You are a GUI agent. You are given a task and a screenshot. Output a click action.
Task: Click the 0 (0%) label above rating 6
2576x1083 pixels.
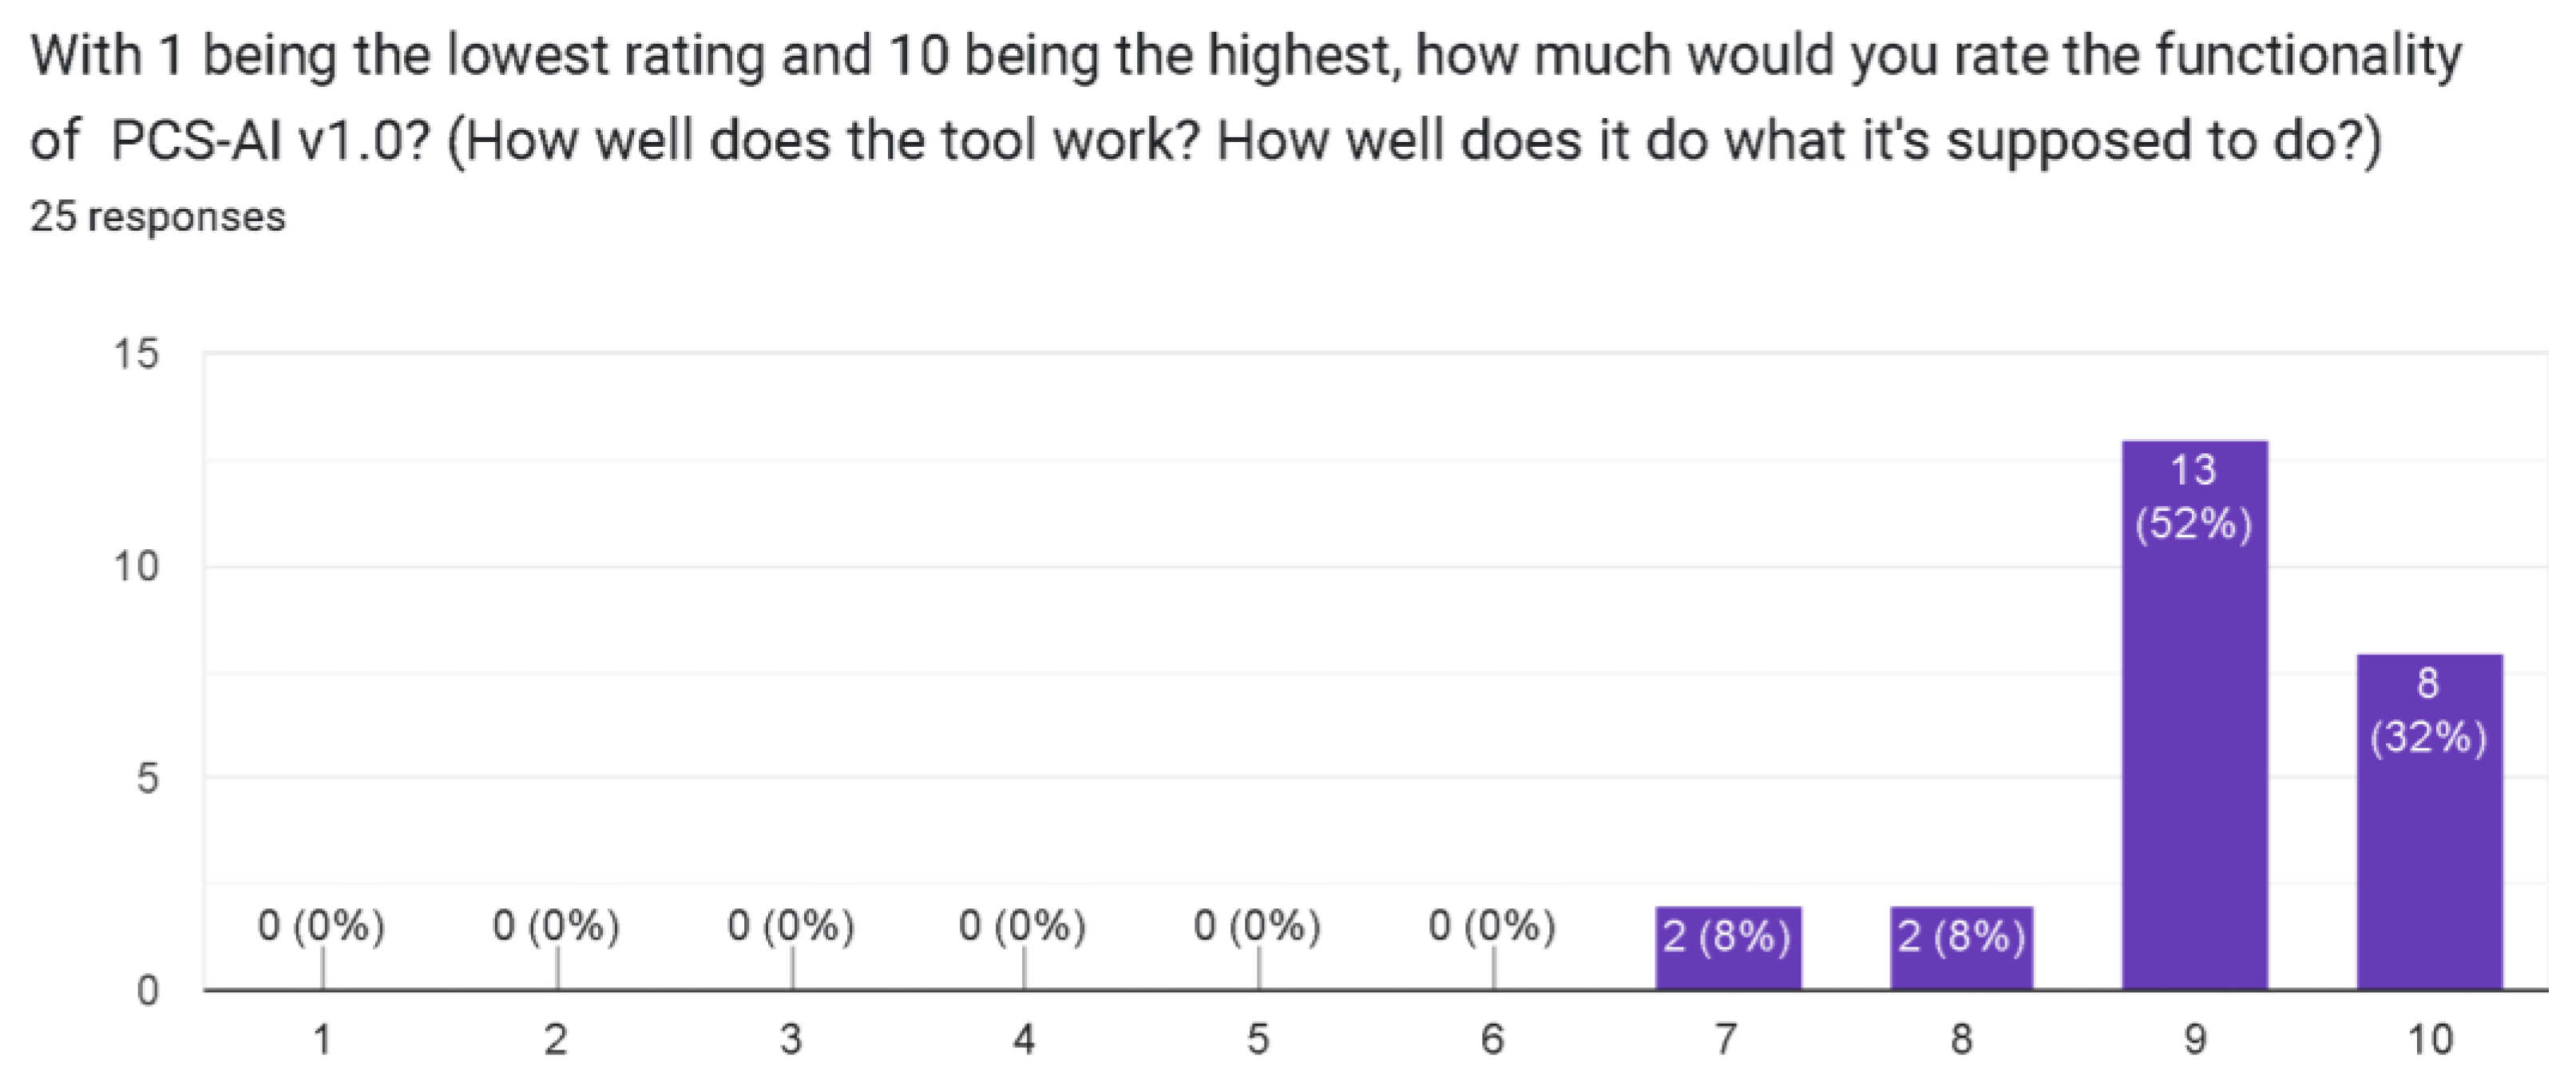coord(1492,926)
